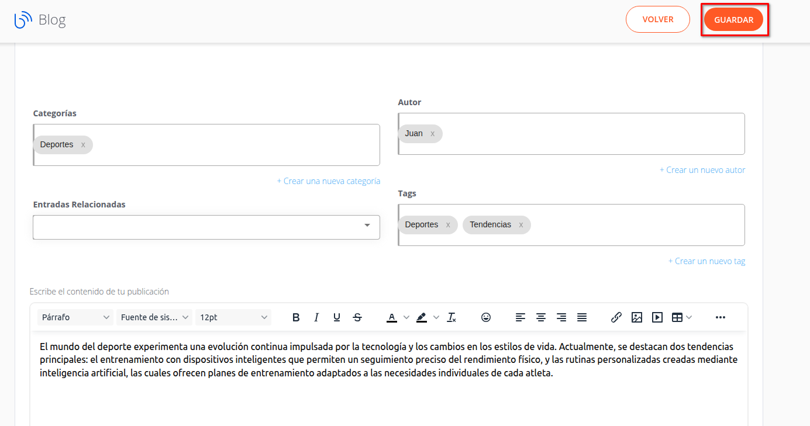
Task: Insert a link in the post
Action: (x=616, y=317)
